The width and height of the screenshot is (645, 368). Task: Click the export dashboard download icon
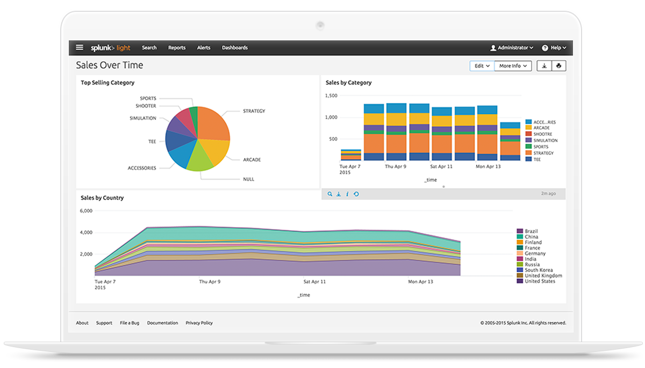[544, 66]
